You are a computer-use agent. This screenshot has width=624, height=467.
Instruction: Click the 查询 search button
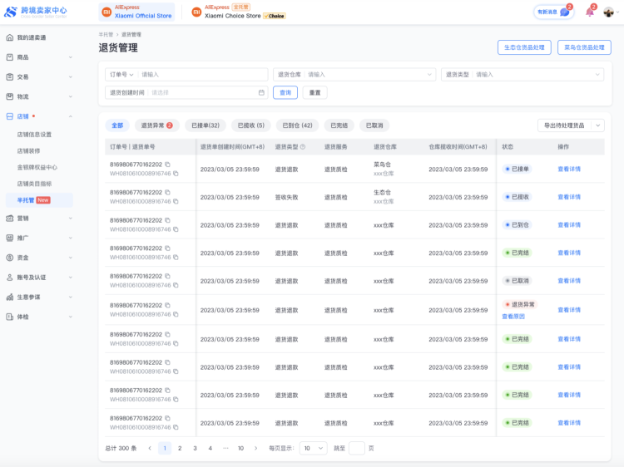[285, 92]
